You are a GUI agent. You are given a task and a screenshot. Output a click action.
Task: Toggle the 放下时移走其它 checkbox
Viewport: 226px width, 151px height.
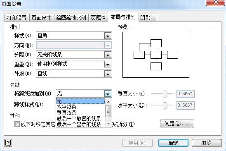click(x=17, y=124)
